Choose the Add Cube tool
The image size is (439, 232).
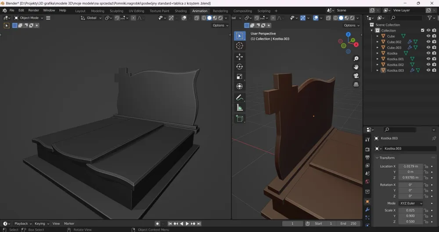[239, 119]
